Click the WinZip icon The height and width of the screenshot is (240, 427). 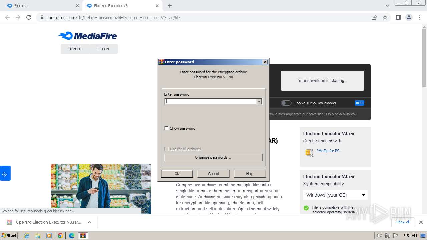pos(310,153)
